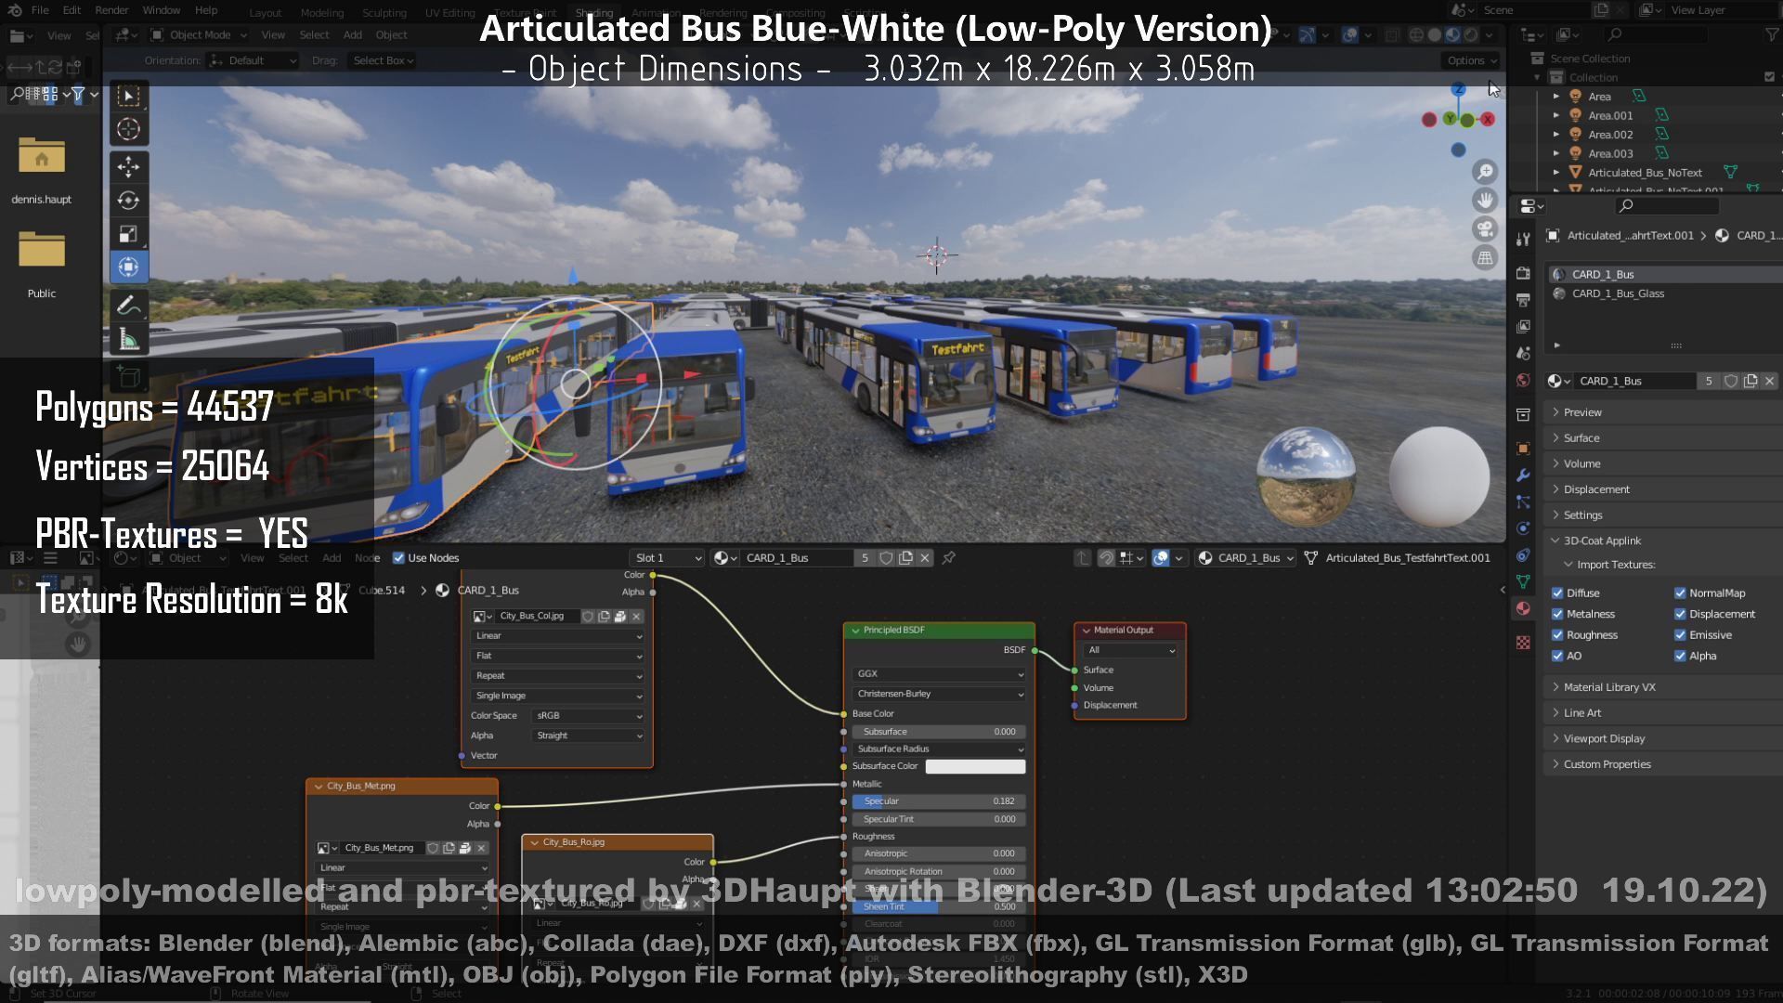Select the Move tool
The height and width of the screenshot is (1003, 1783).
point(129,166)
